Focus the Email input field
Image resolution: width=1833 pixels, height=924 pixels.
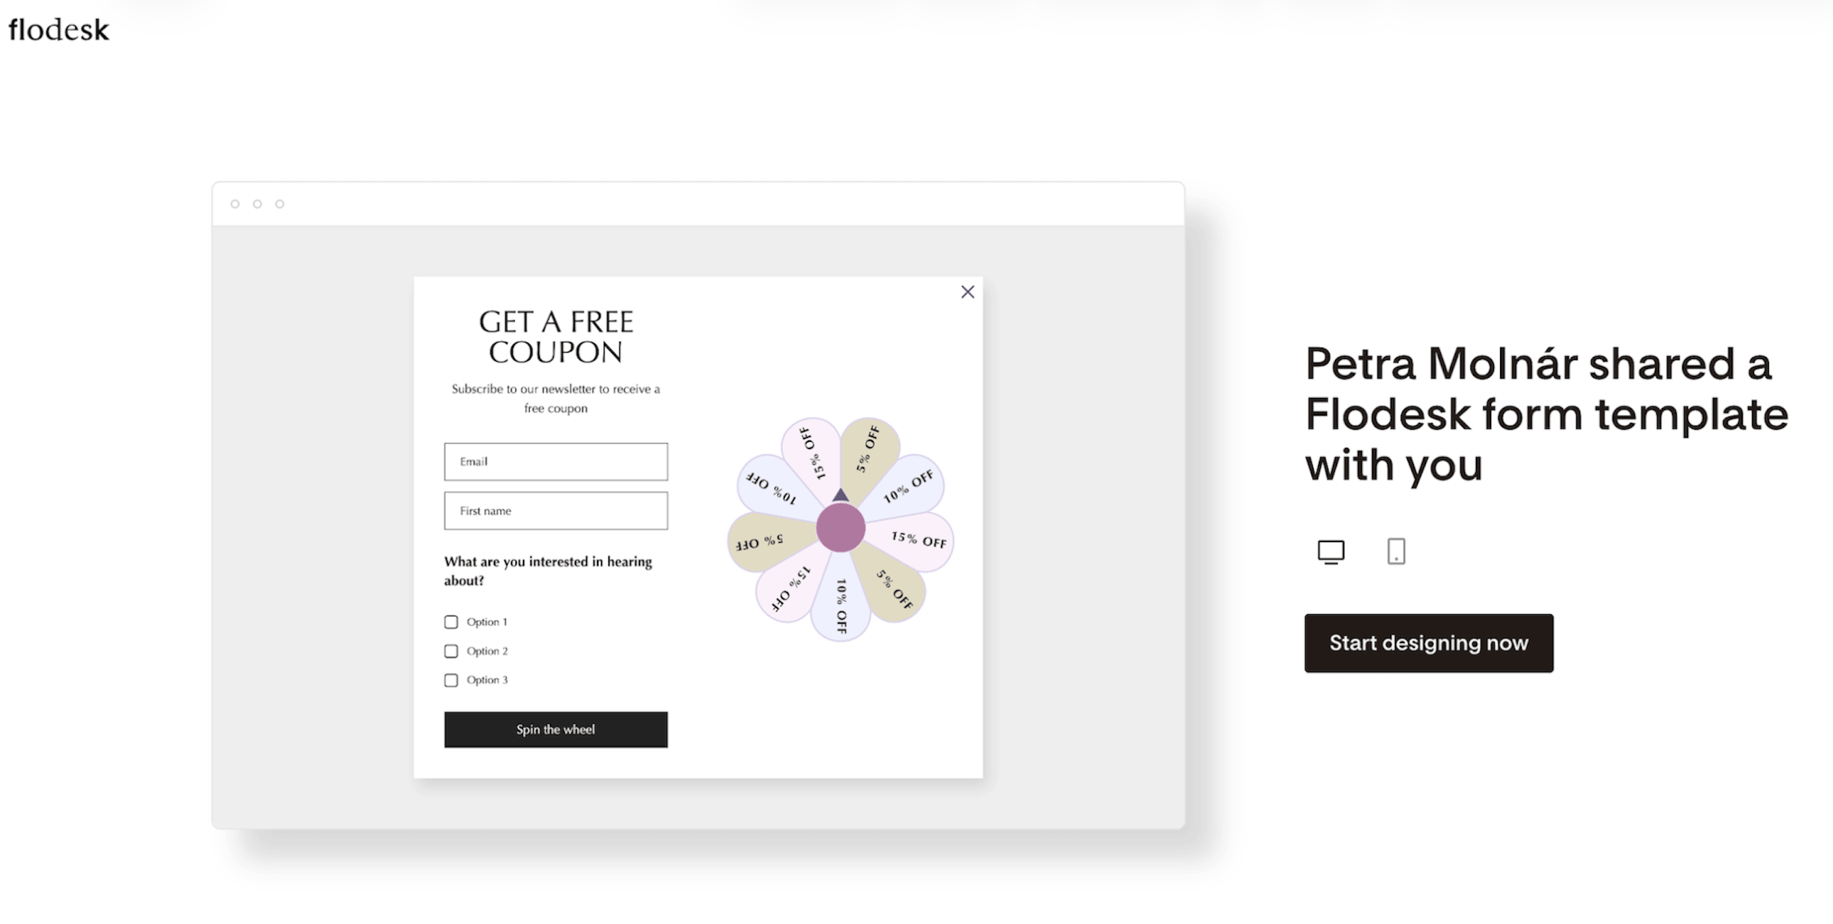(x=556, y=461)
